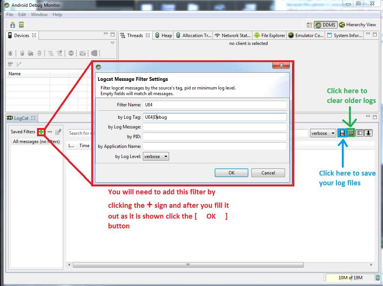Click the Name column header in Devices
The width and height of the screenshot is (383, 286).
tap(28, 74)
